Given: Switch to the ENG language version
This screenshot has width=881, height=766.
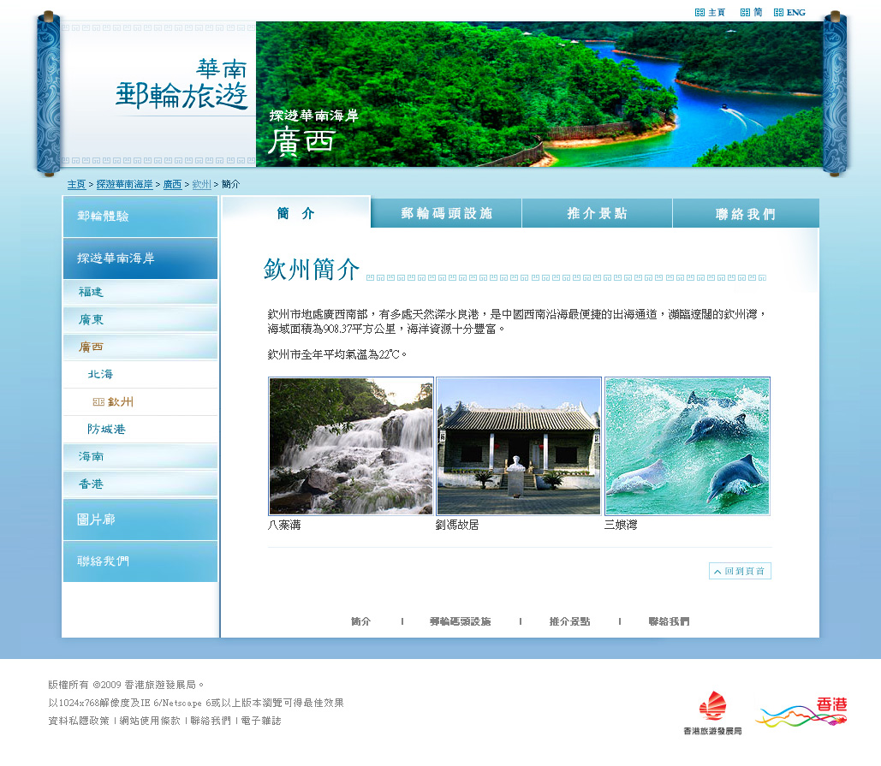Looking at the screenshot, I should [789, 13].
